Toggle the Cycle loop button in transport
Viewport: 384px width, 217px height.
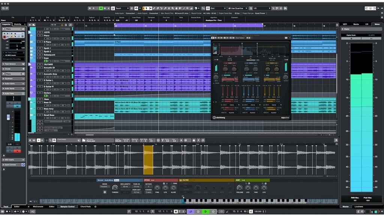point(190,211)
